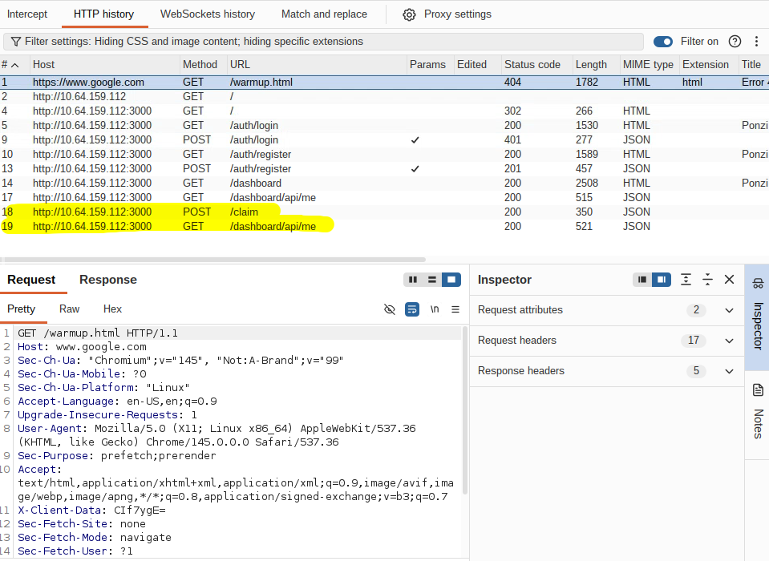Sort by Extension column header

tap(709, 65)
